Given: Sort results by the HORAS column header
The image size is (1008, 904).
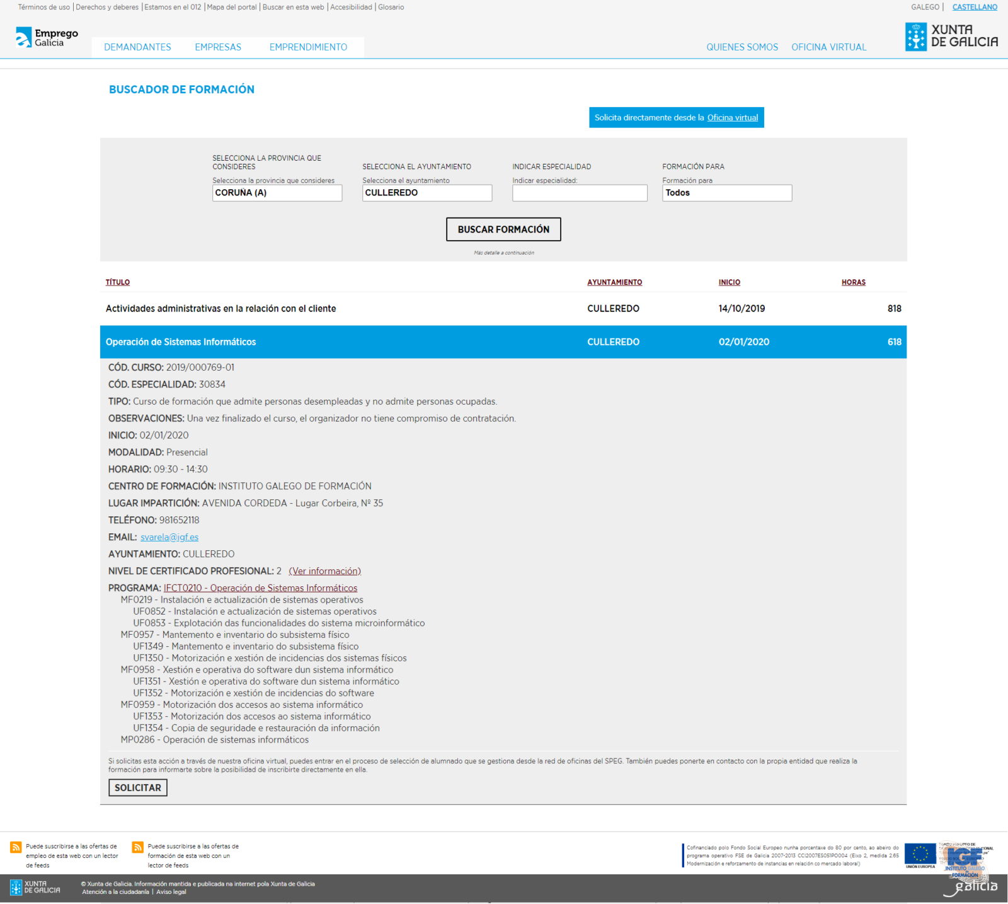Looking at the screenshot, I should tap(853, 282).
